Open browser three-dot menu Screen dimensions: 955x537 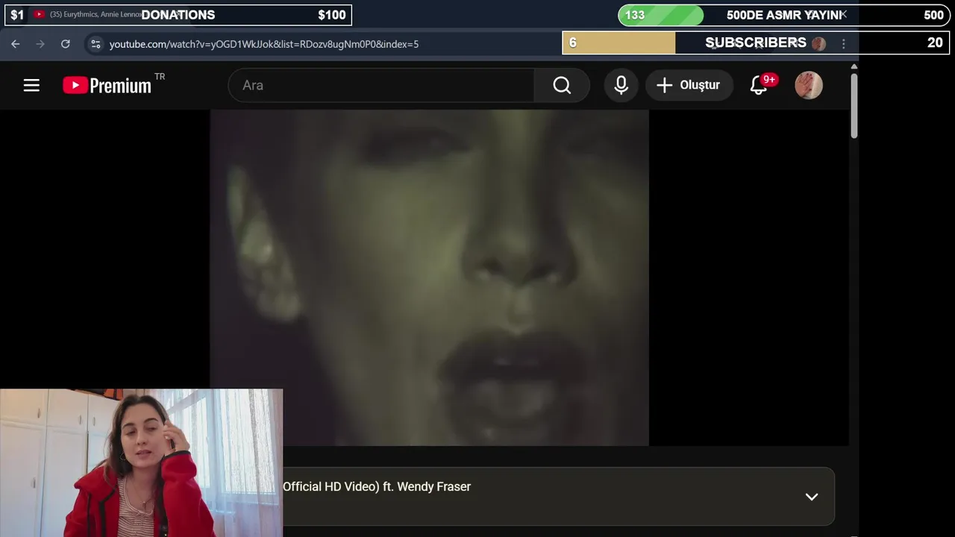[x=844, y=44]
